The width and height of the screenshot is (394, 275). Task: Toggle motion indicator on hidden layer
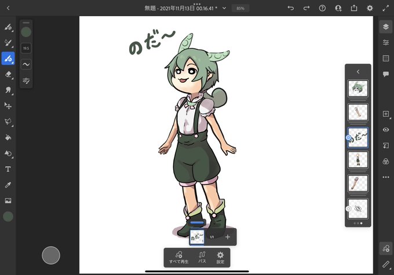click(348, 208)
